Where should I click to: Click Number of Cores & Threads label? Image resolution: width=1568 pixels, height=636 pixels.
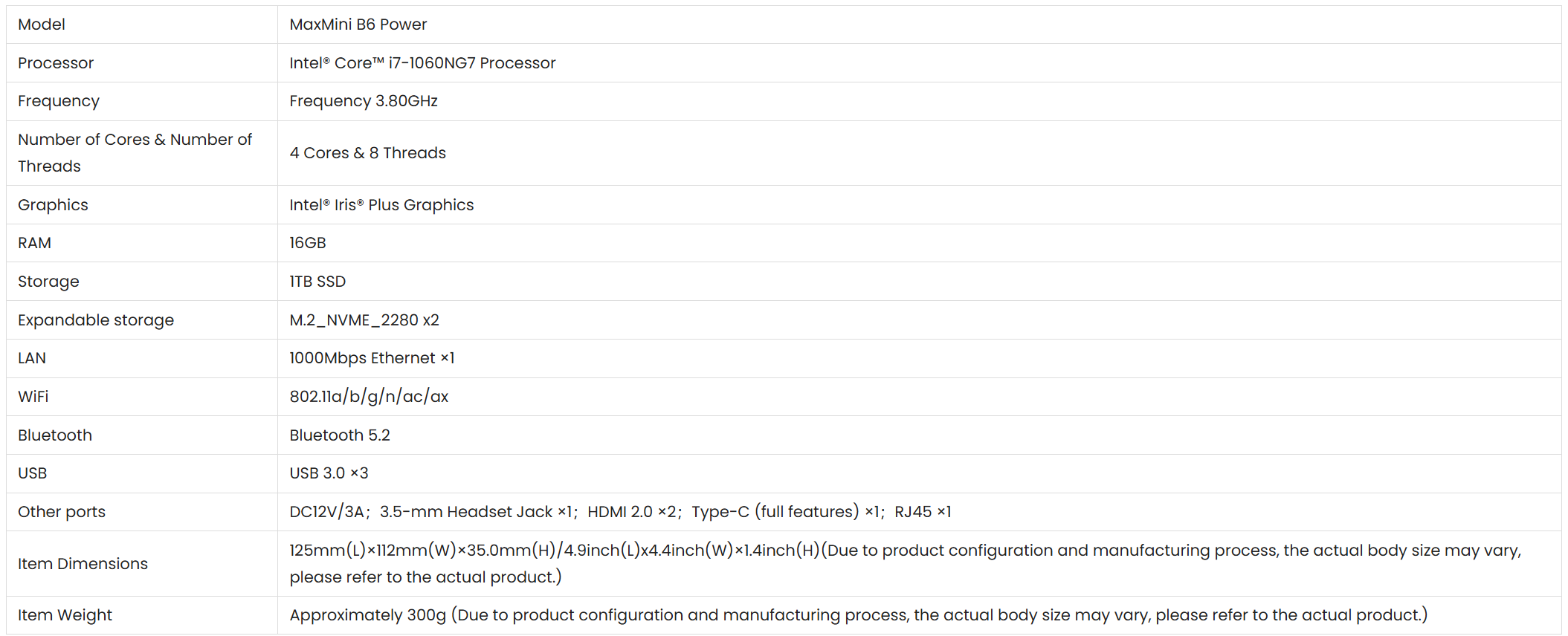pyautogui.click(x=135, y=153)
